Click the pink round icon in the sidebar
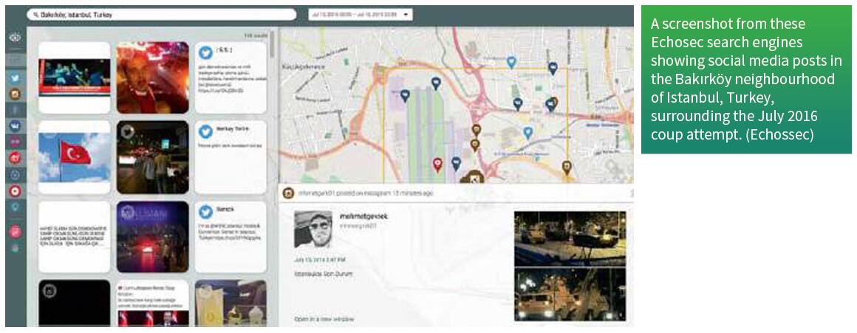 (16, 231)
